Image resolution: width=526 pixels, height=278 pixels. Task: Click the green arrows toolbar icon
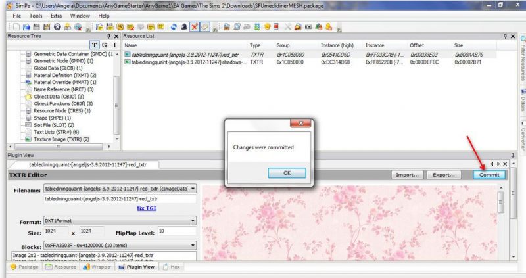coord(256,27)
